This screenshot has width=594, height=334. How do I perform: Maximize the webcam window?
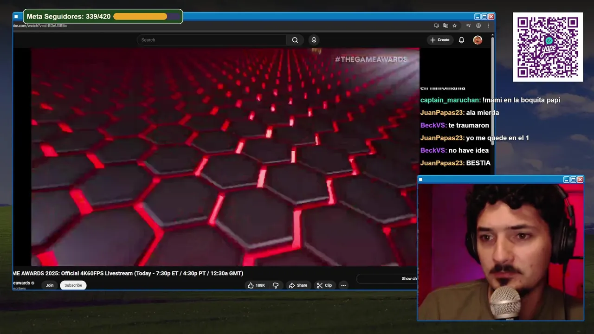click(573, 180)
